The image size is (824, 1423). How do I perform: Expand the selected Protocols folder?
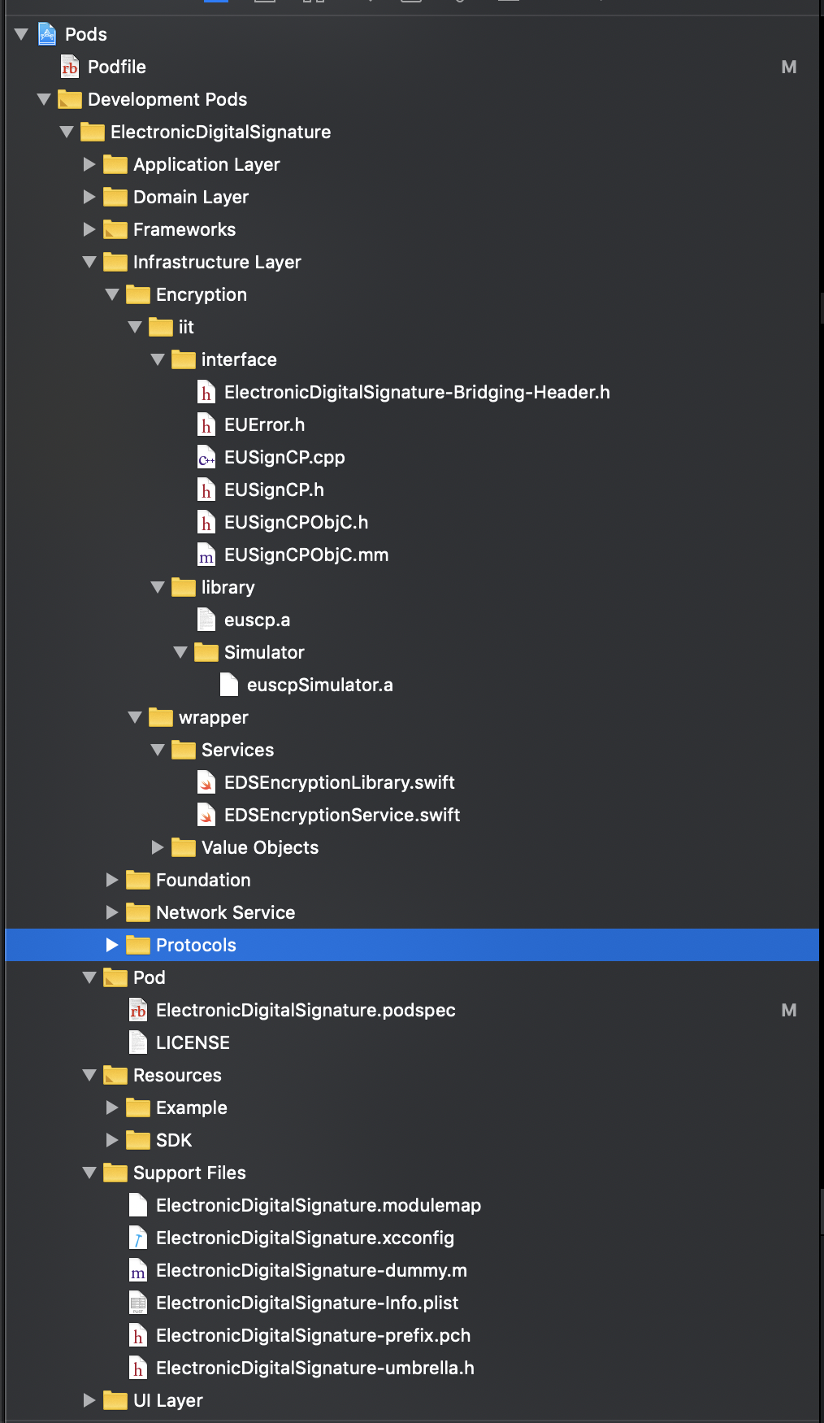112,945
